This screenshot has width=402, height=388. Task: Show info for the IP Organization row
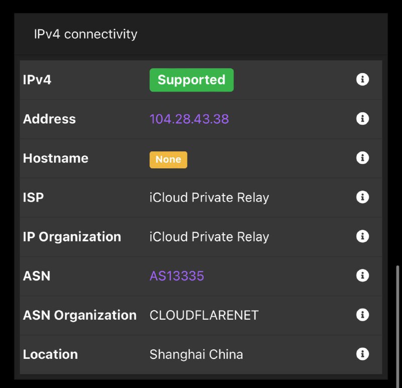362,236
